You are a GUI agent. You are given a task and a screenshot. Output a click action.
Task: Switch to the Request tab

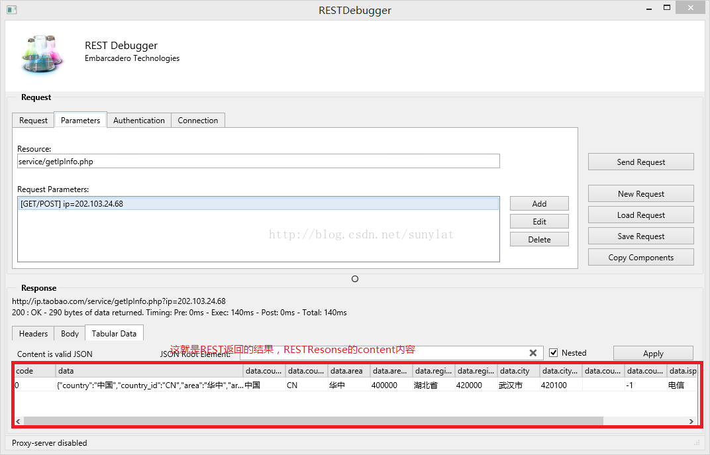tap(34, 121)
